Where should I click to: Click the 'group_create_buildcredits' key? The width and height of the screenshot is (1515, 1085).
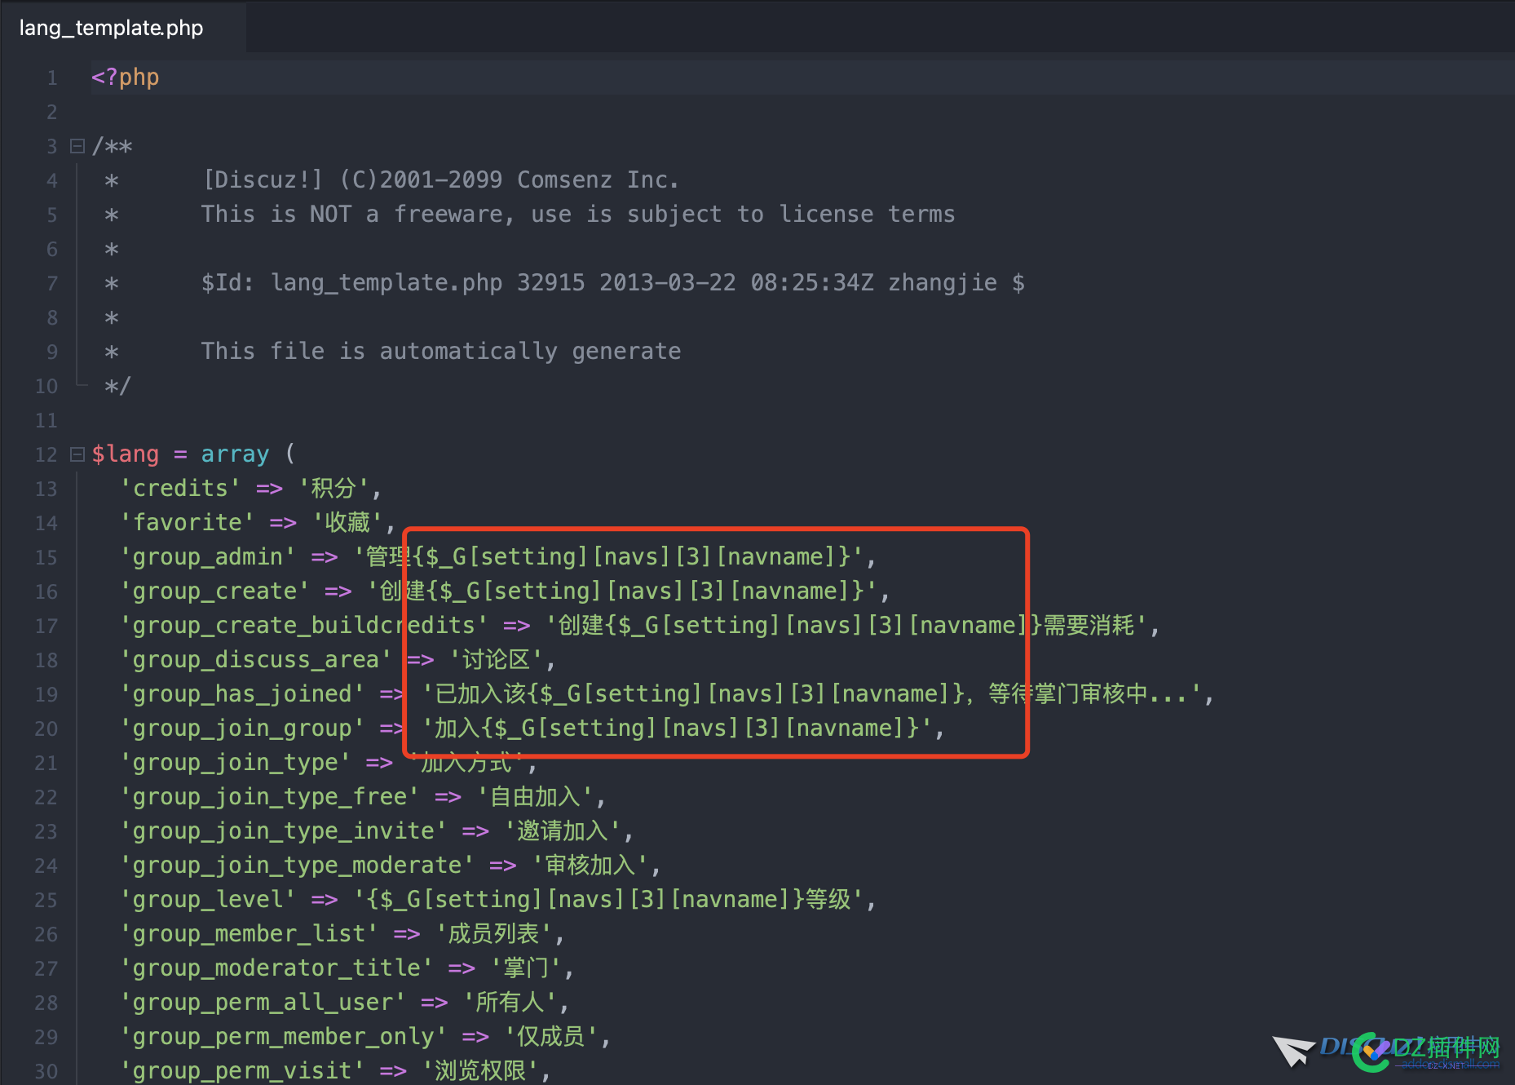(303, 625)
